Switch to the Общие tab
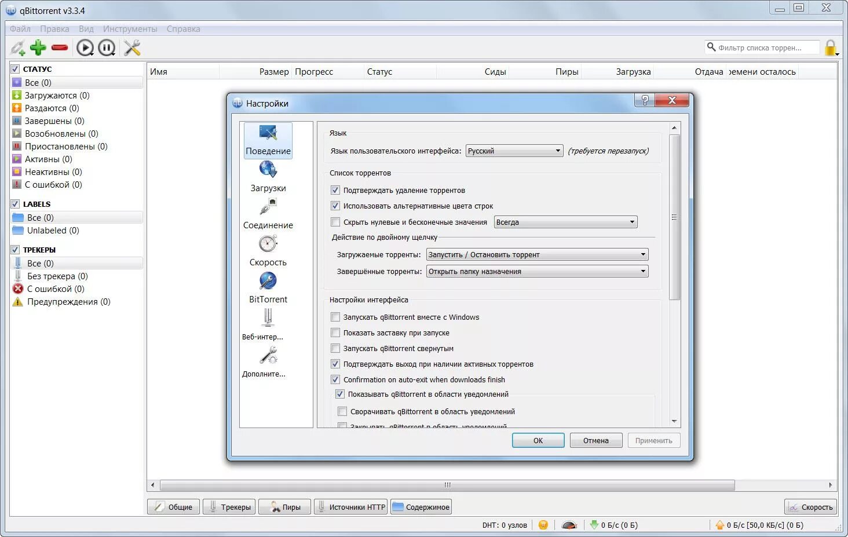 click(x=174, y=507)
